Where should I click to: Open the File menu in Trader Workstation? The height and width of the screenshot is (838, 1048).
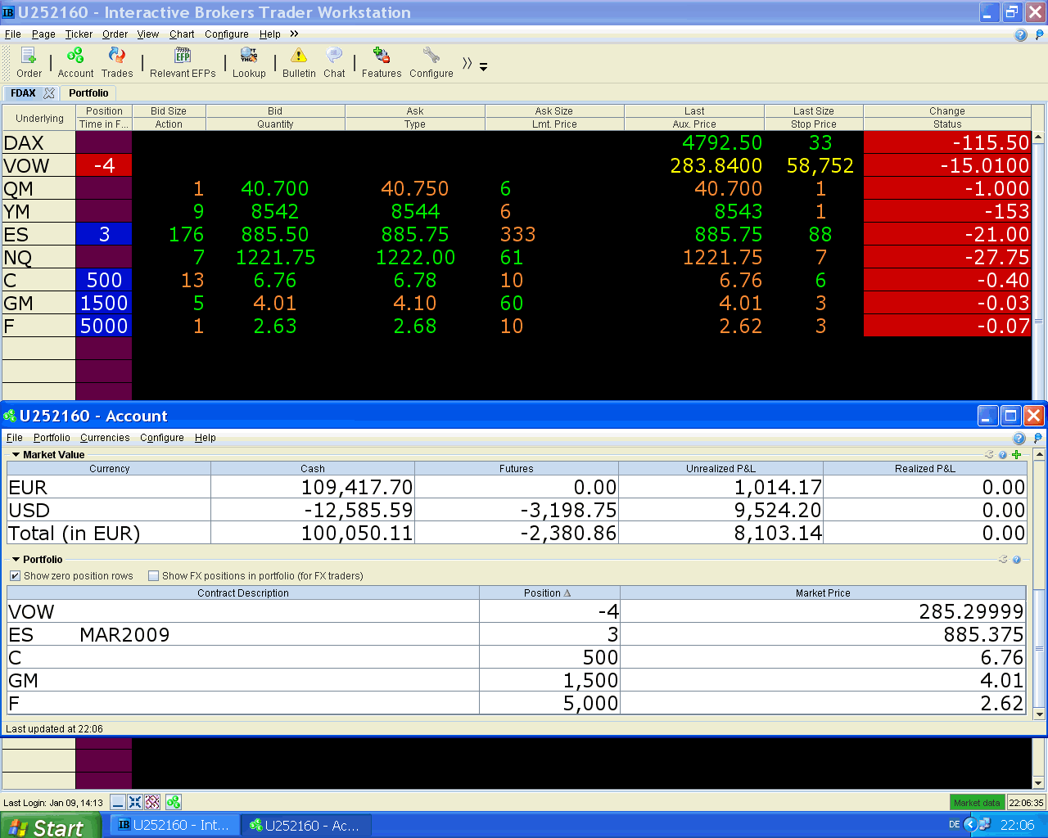pyautogui.click(x=13, y=34)
